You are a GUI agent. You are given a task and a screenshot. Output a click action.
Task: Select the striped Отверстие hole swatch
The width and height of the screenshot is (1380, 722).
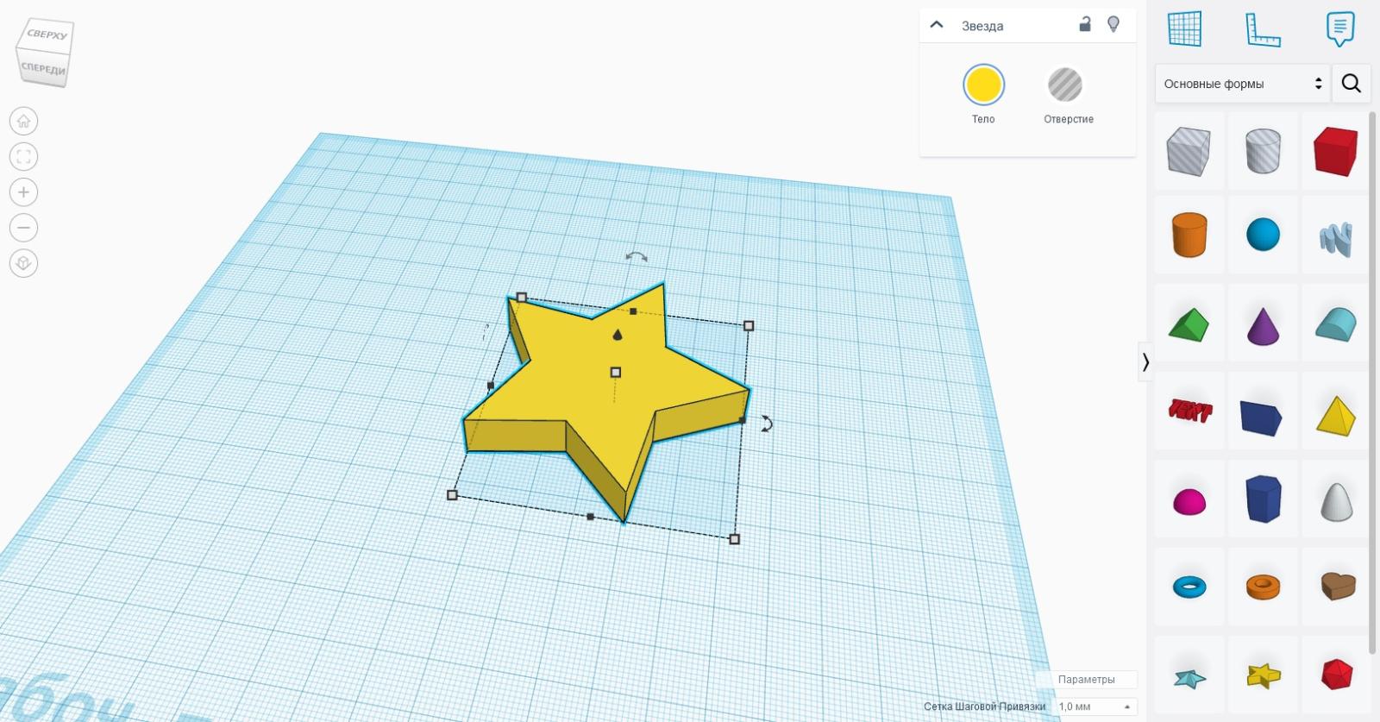point(1065,85)
